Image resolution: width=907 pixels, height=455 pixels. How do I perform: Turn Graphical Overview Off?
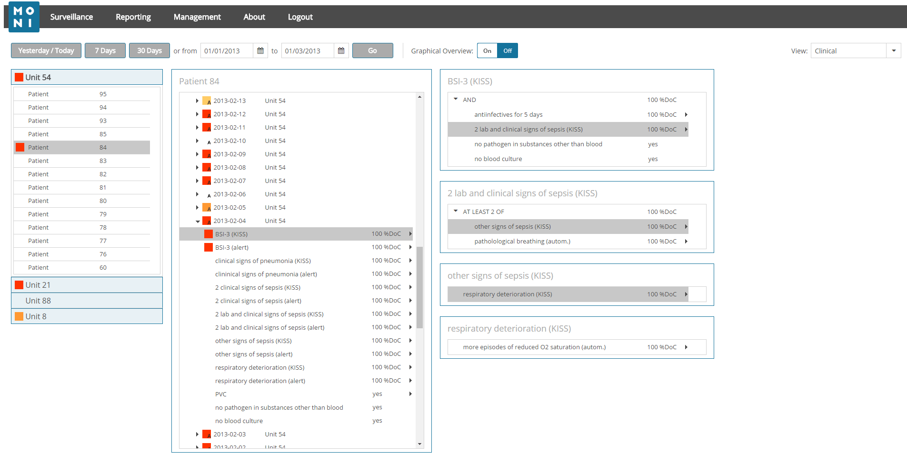tap(508, 51)
